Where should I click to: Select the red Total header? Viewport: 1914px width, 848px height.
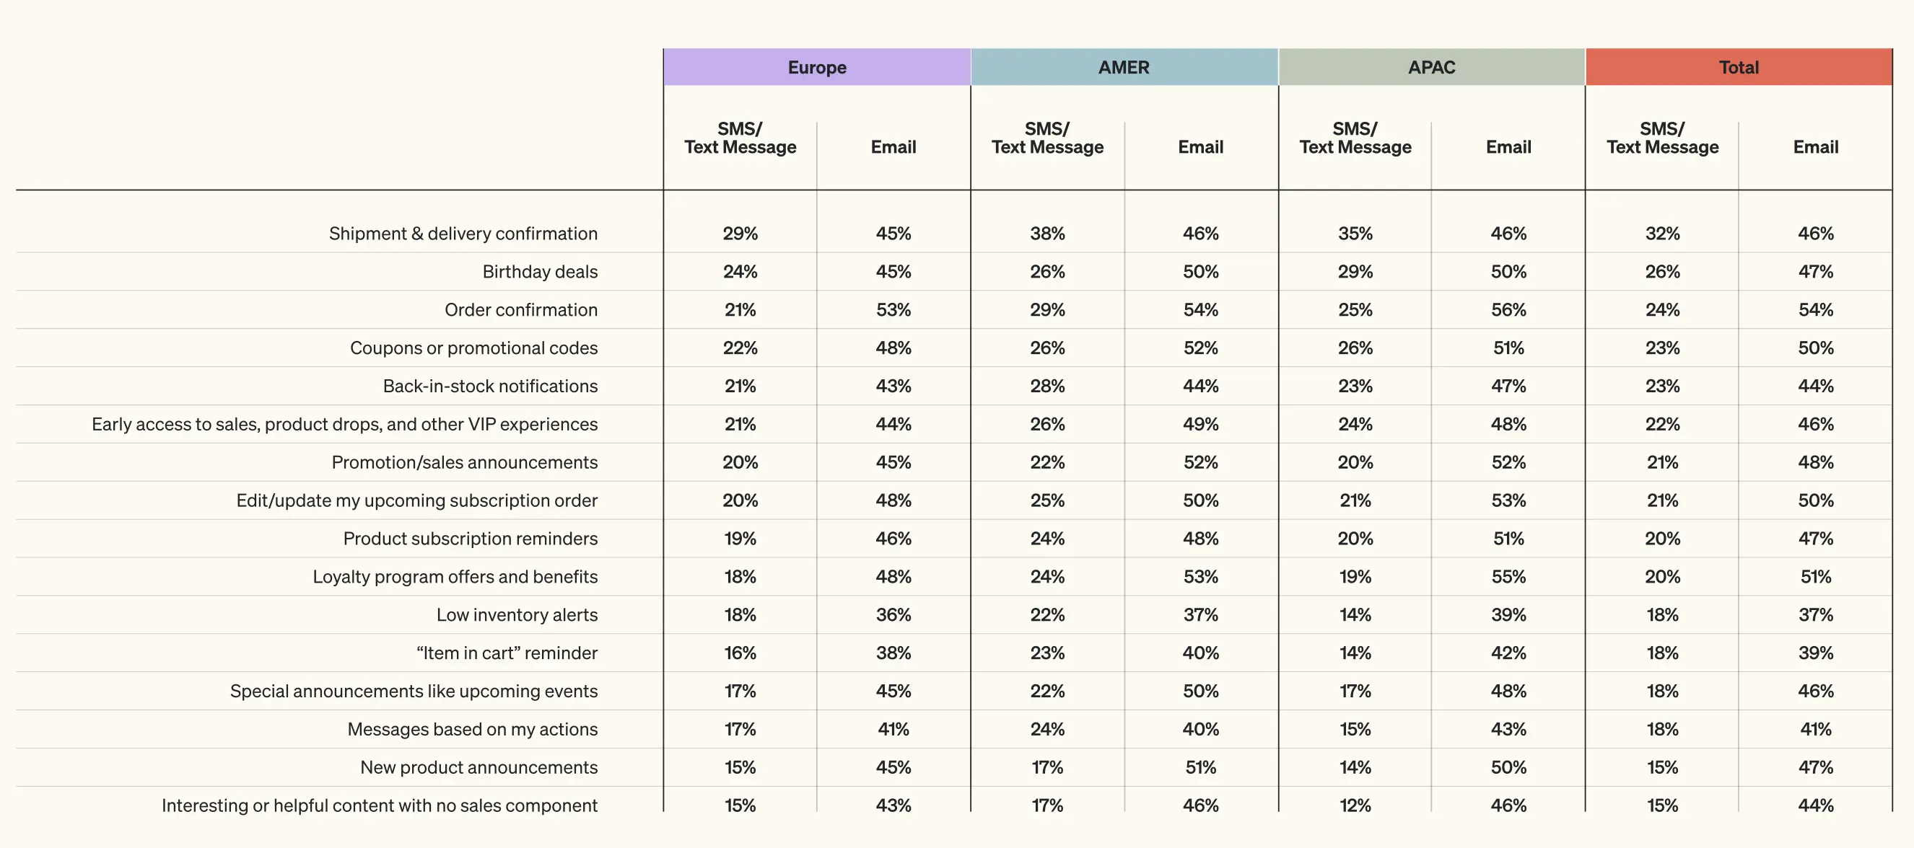(x=1739, y=68)
